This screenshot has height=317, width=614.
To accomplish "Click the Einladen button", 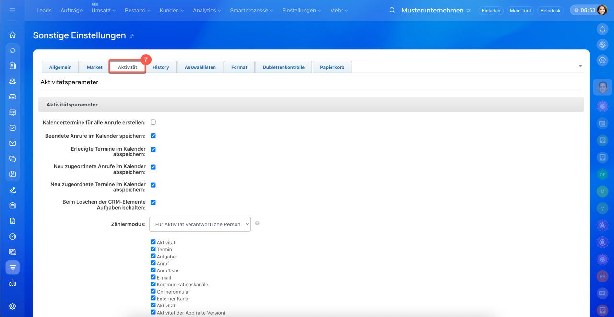I will click(491, 10).
